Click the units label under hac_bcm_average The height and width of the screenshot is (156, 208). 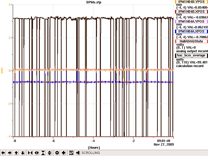[180, 60]
